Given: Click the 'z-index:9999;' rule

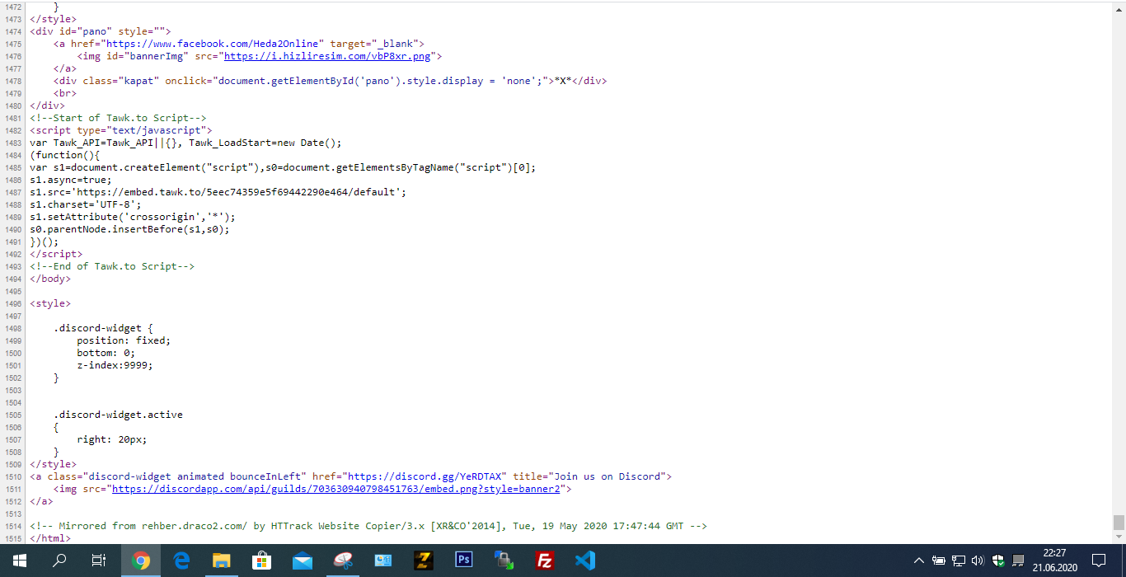Looking at the screenshot, I should coord(115,365).
